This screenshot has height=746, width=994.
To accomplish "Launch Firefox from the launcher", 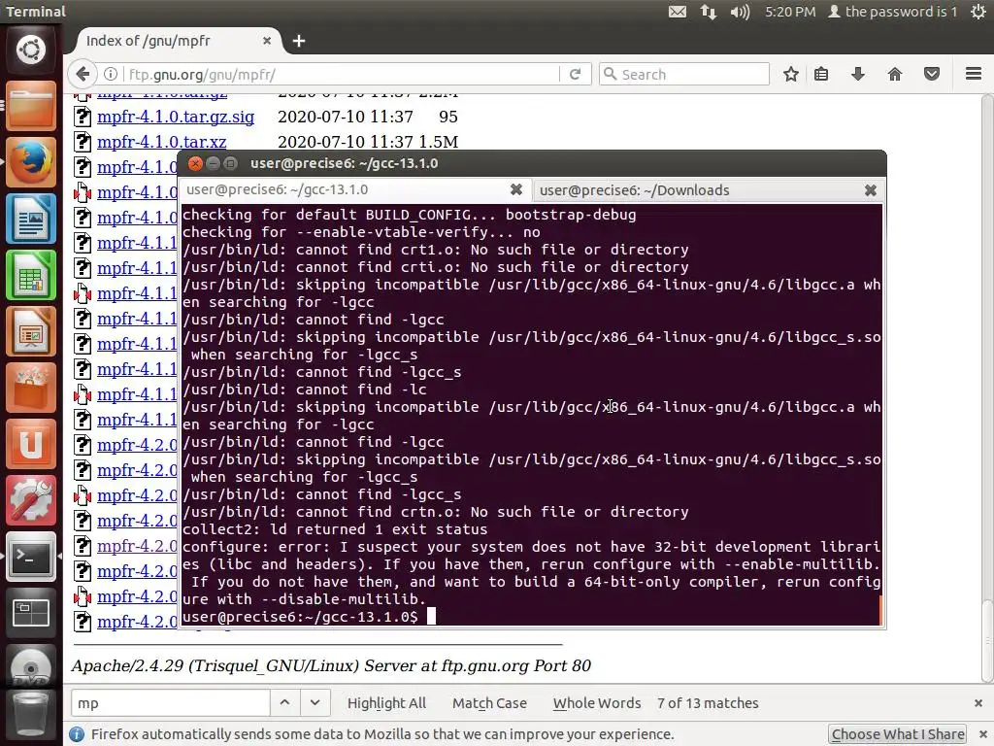I will point(30,162).
